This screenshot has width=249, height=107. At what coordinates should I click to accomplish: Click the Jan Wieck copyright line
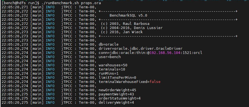122,32
